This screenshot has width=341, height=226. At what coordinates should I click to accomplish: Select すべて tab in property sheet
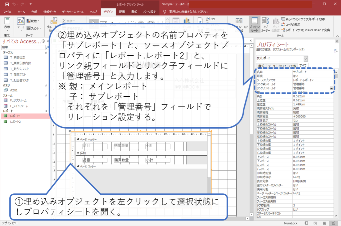303,66
